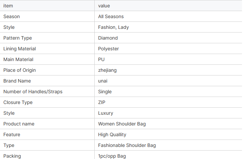The height and width of the screenshot is (159, 243).
Task: Click the '1pc/opp Bag' packing value
Action: pos(112,156)
